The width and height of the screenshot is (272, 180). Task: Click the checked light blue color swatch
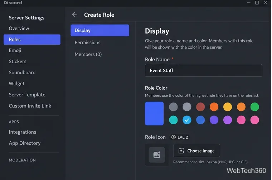coord(187,120)
